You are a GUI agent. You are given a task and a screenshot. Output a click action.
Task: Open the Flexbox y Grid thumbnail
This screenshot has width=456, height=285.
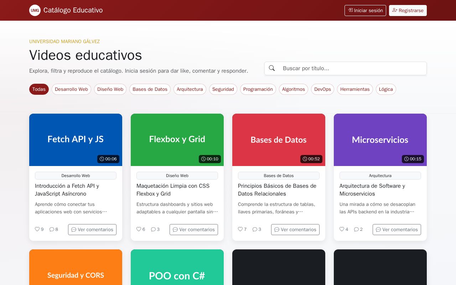[177, 140]
